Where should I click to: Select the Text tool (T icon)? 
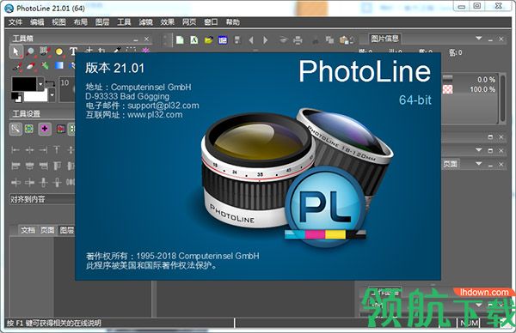coord(73,51)
